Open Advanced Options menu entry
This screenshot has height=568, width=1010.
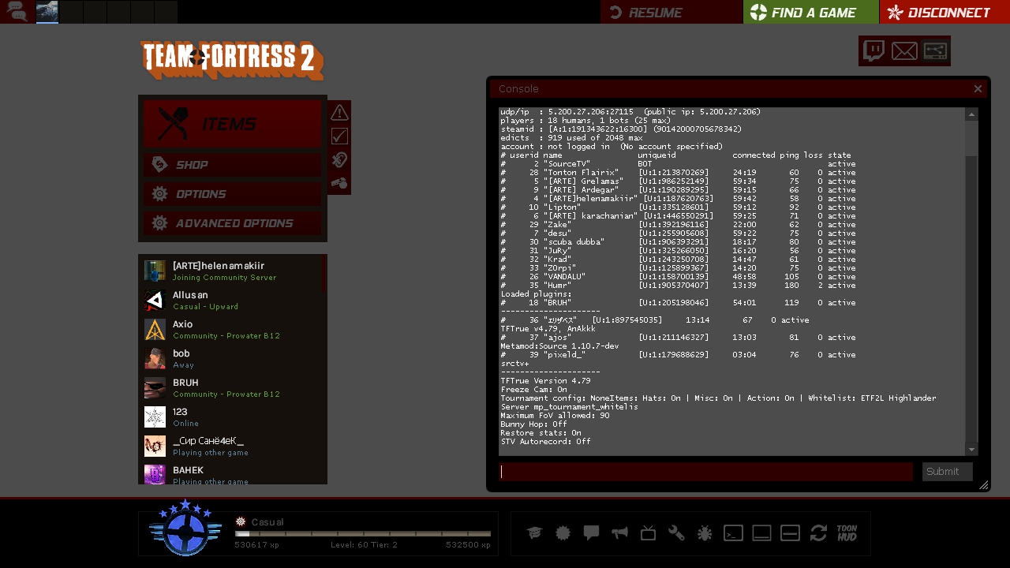232,223
